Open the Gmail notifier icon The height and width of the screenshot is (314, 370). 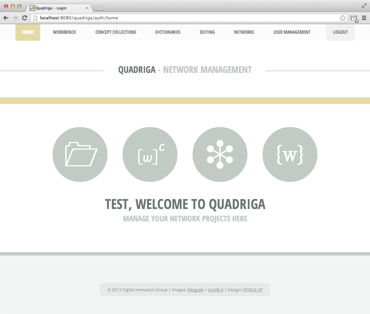354,18
